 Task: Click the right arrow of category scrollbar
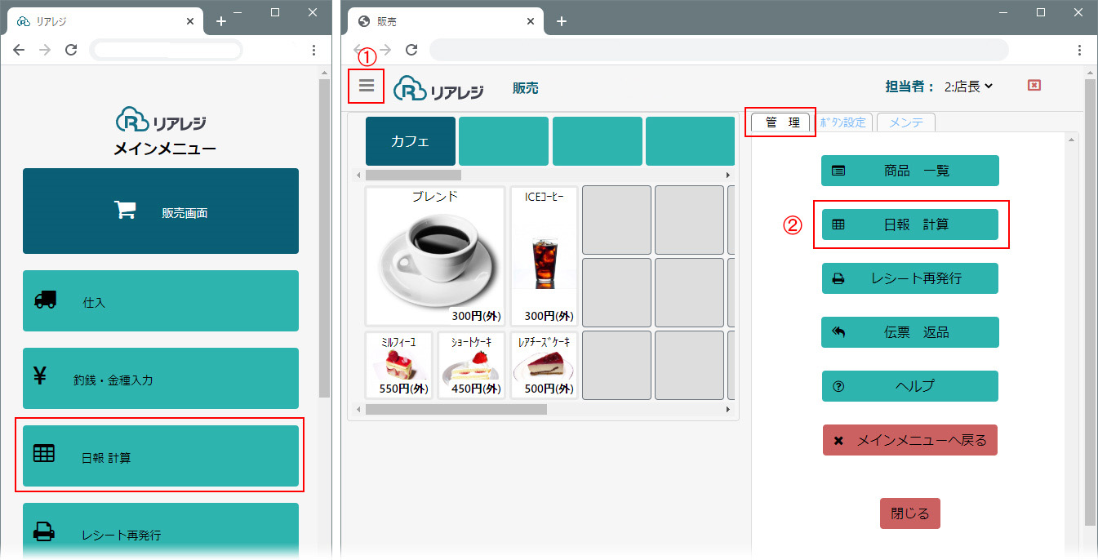coord(728,175)
